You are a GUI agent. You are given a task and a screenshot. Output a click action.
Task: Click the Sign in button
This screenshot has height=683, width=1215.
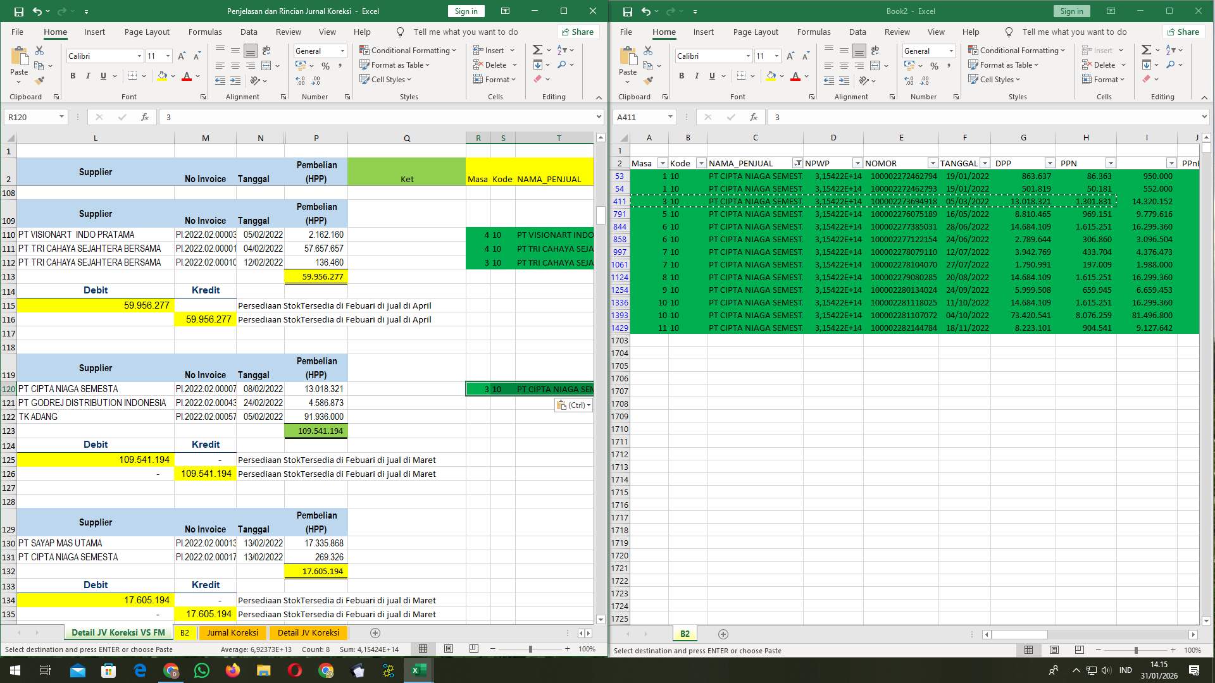[x=466, y=11]
